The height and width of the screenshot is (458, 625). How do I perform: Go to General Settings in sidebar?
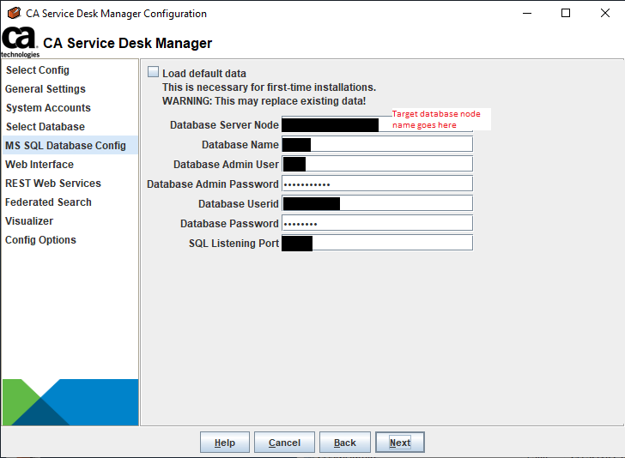point(45,89)
